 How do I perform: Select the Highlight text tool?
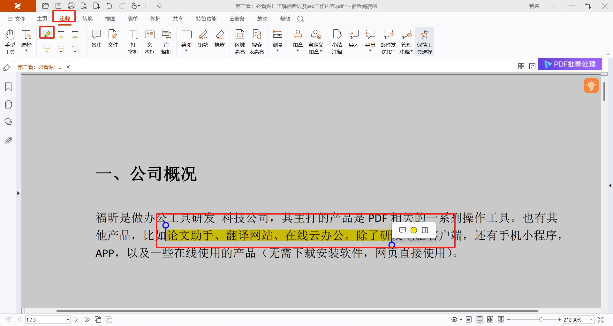[x=47, y=33]
